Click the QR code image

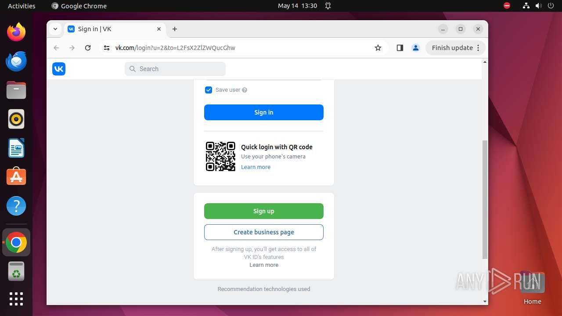pyautogui.click(x=221, y=156)
